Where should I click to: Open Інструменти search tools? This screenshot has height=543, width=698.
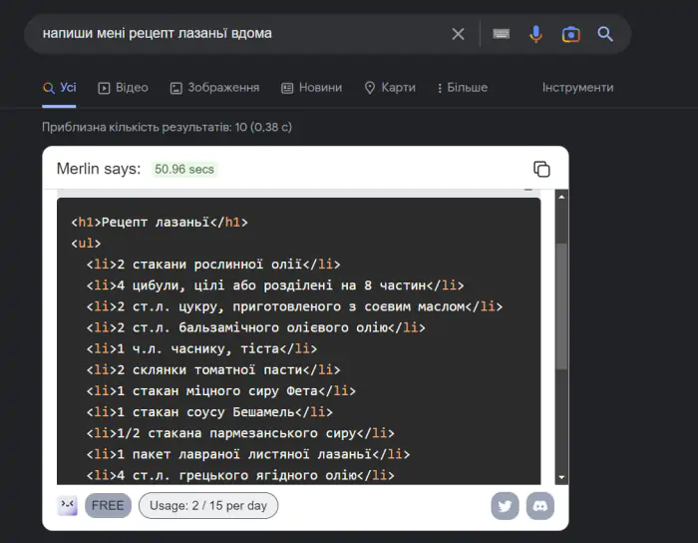point(577,88)
